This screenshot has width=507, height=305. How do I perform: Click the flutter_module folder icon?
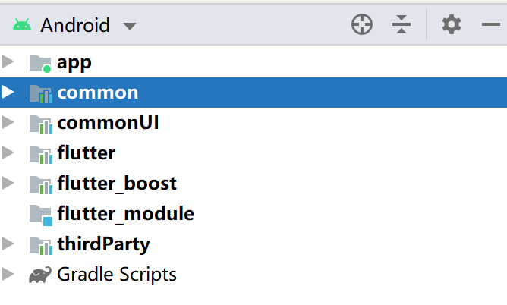click(40, 214)
